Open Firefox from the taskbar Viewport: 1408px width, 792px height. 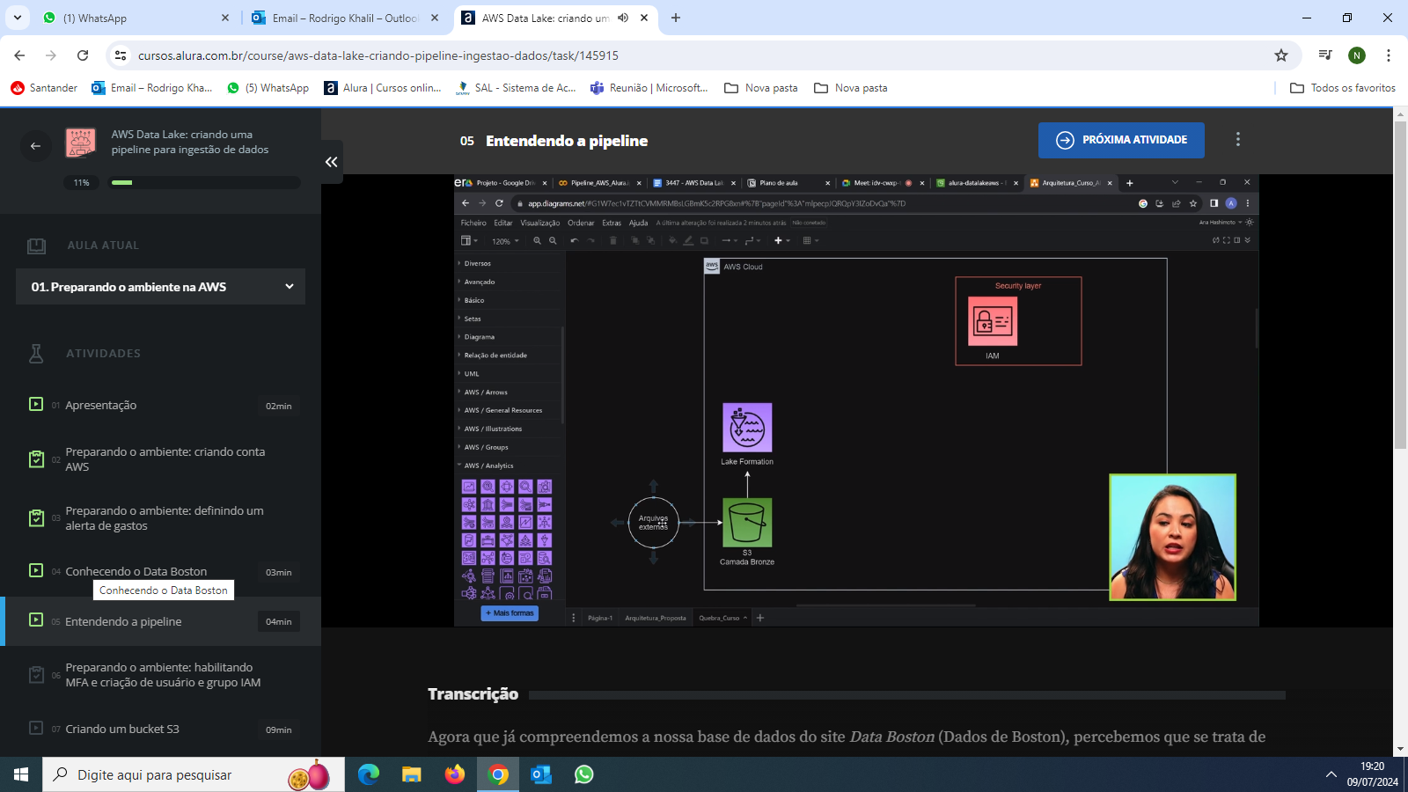[x=455, y=774]
